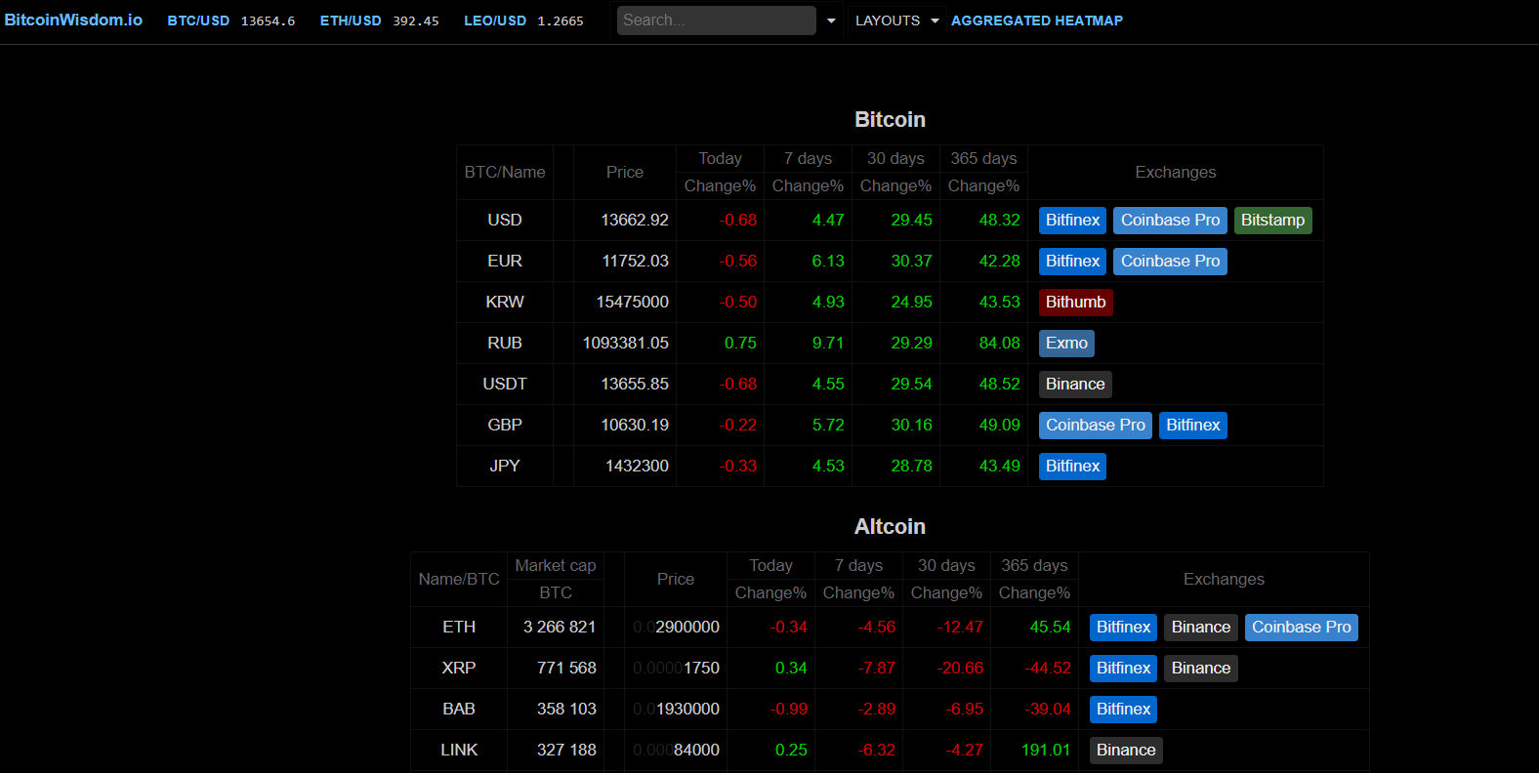Open Coinbase Pro for ETH row
This screenshot has width=1539, height=773.
[x=1301, y=628]
